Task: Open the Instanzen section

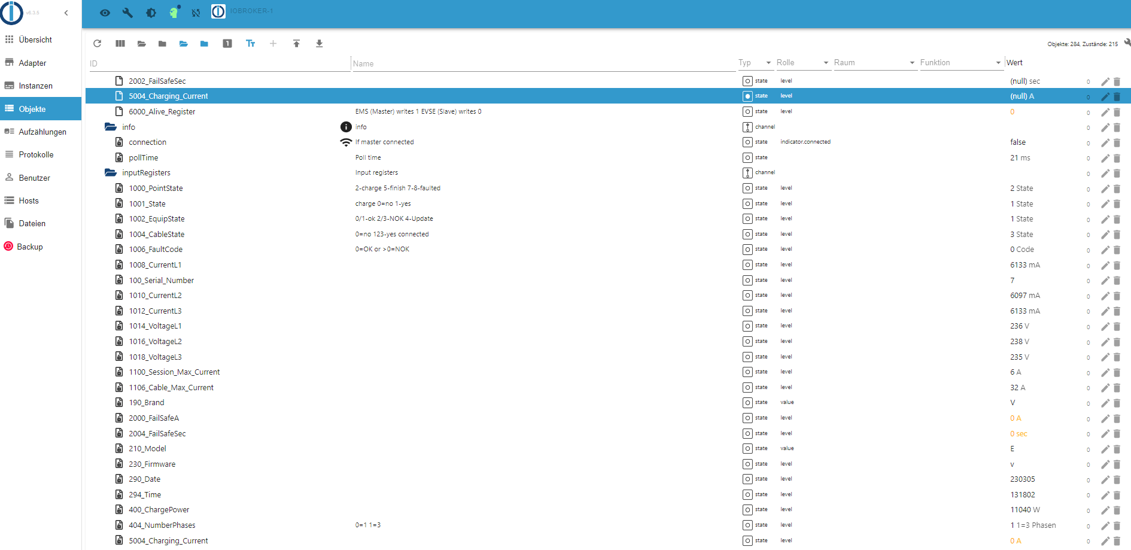Action: click(41, 86)
